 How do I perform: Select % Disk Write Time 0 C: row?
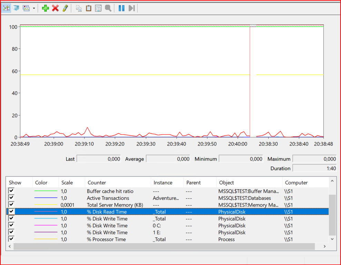tap(107, 225)
